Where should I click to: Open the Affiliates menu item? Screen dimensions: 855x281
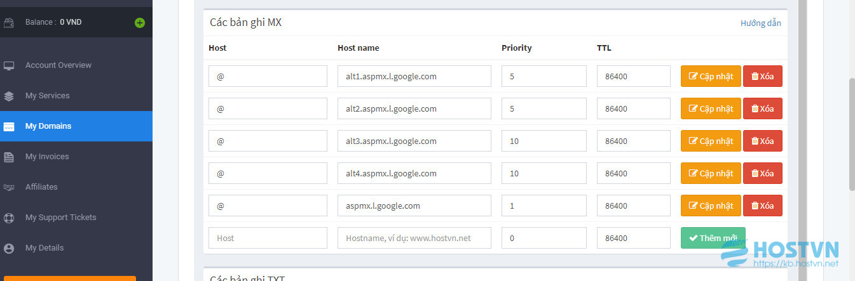(x=76, y=187)
